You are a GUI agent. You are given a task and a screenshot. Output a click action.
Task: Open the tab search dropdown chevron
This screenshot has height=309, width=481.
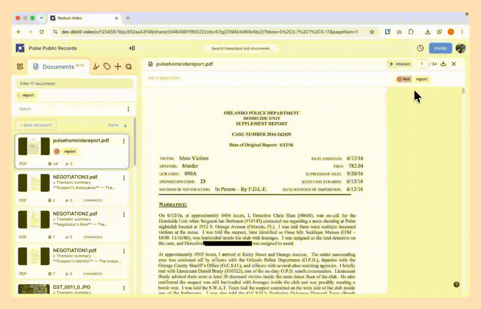[x=41, y=18]
